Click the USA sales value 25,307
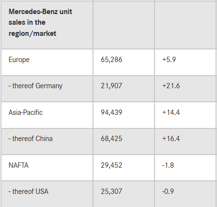The image size is (217, 207). (111, 191)
